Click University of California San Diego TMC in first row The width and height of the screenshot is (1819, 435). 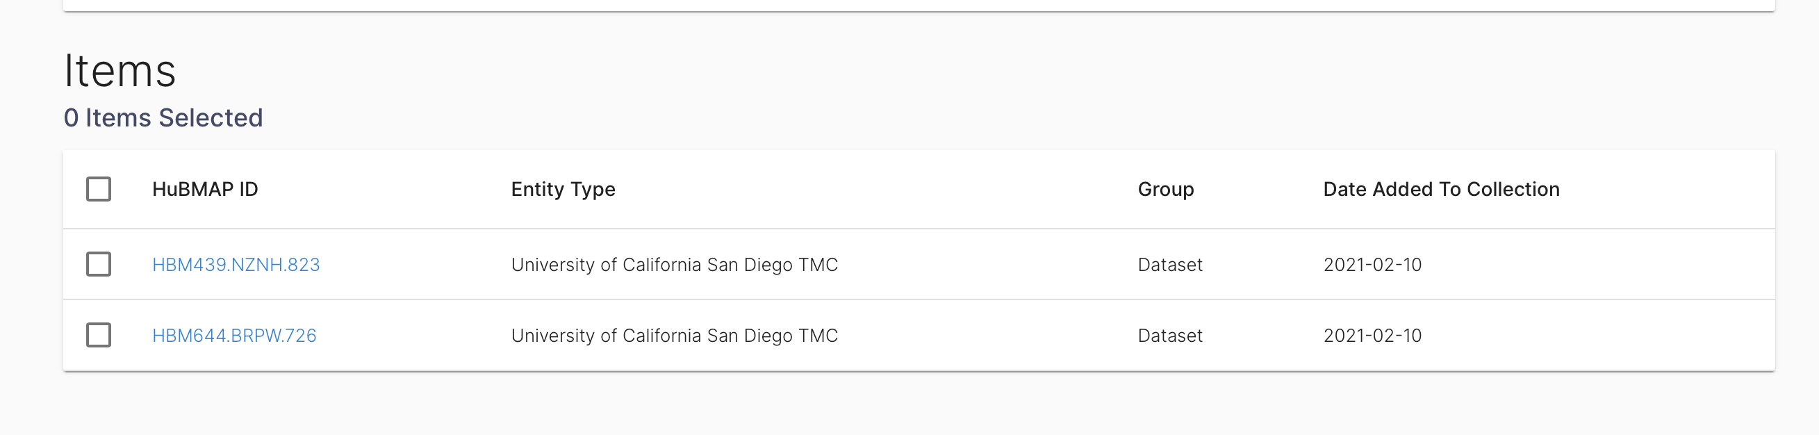pyautogui.click(x=675, y=264)
